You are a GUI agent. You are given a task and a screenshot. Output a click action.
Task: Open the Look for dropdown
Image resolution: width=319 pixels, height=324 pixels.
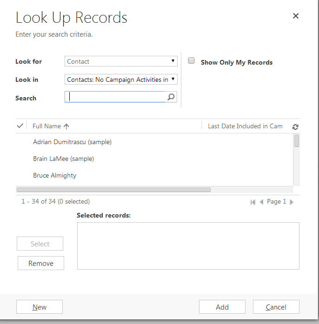click(x=121, y=61)
